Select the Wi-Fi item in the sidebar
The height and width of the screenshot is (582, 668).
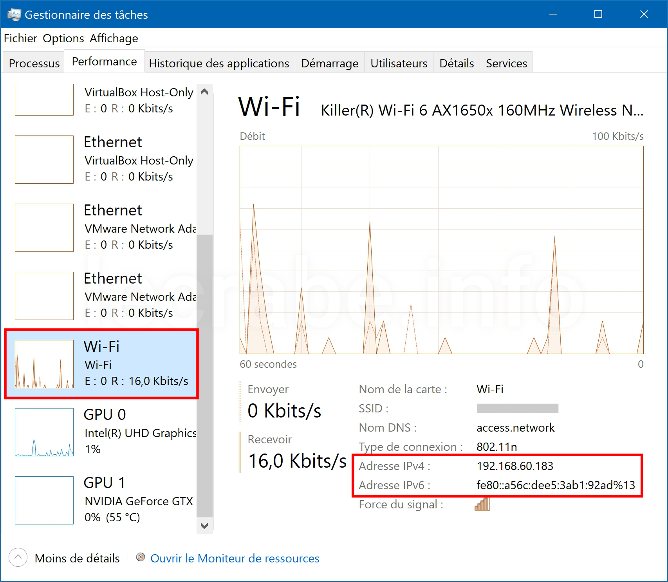click(101, 364)
